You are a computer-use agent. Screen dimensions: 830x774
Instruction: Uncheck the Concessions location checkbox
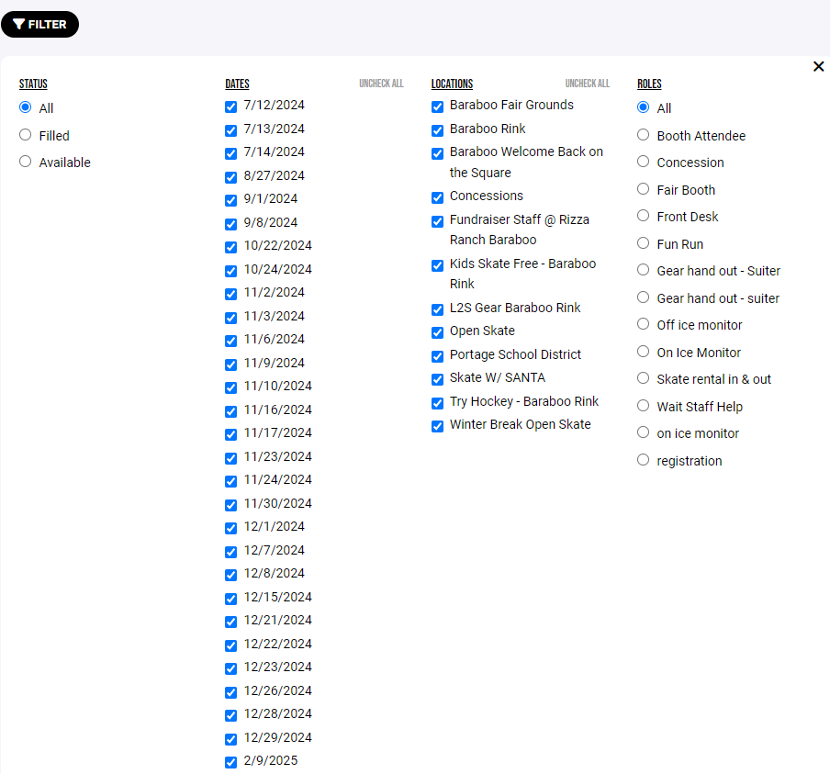pos(437,197)
